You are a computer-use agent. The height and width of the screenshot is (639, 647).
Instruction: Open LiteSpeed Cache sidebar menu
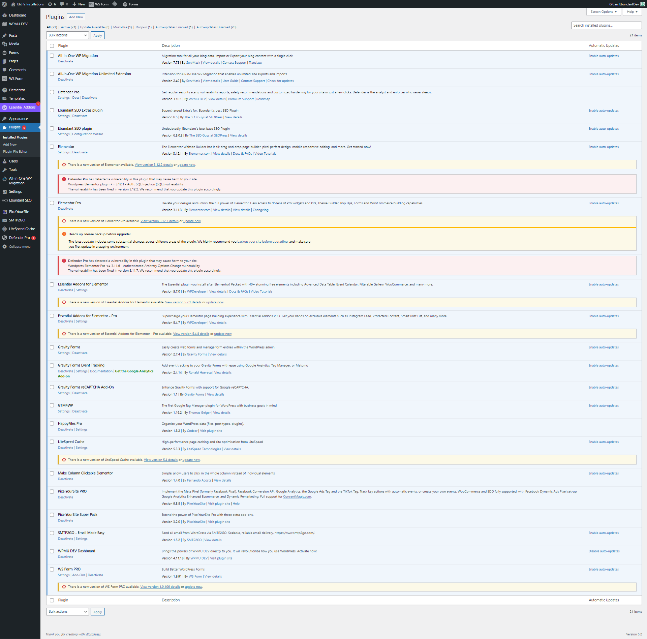[22, 229]
